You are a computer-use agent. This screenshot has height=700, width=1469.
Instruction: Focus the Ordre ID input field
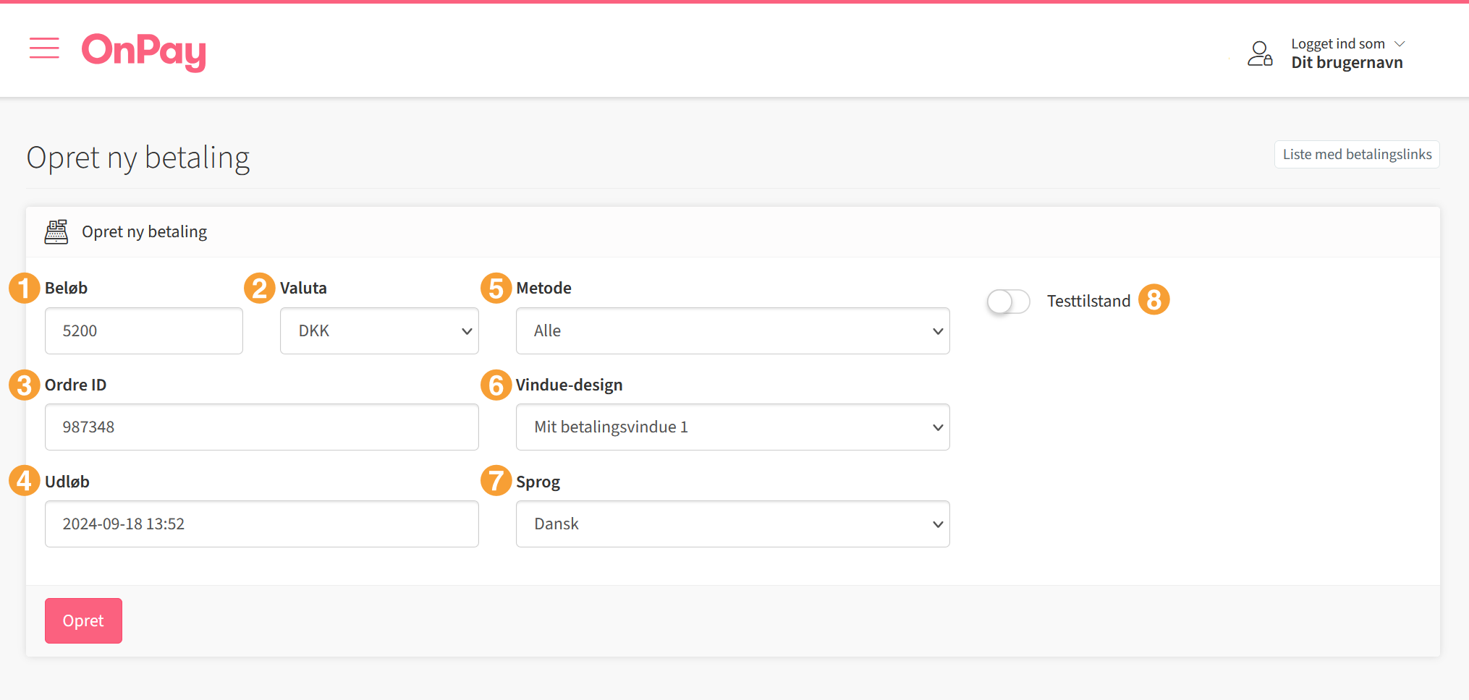pyautogui.click(x=262, y=427)
